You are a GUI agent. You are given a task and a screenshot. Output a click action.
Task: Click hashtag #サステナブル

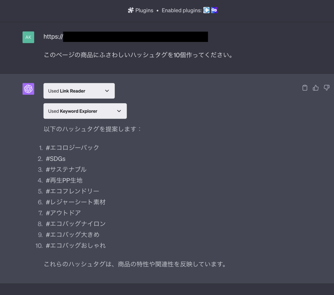click(x=66, y=170)
